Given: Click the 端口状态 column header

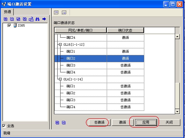Looking at the screenshot, I should pos(125,30).
